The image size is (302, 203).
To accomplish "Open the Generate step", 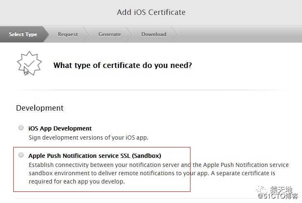I will 109,34.
